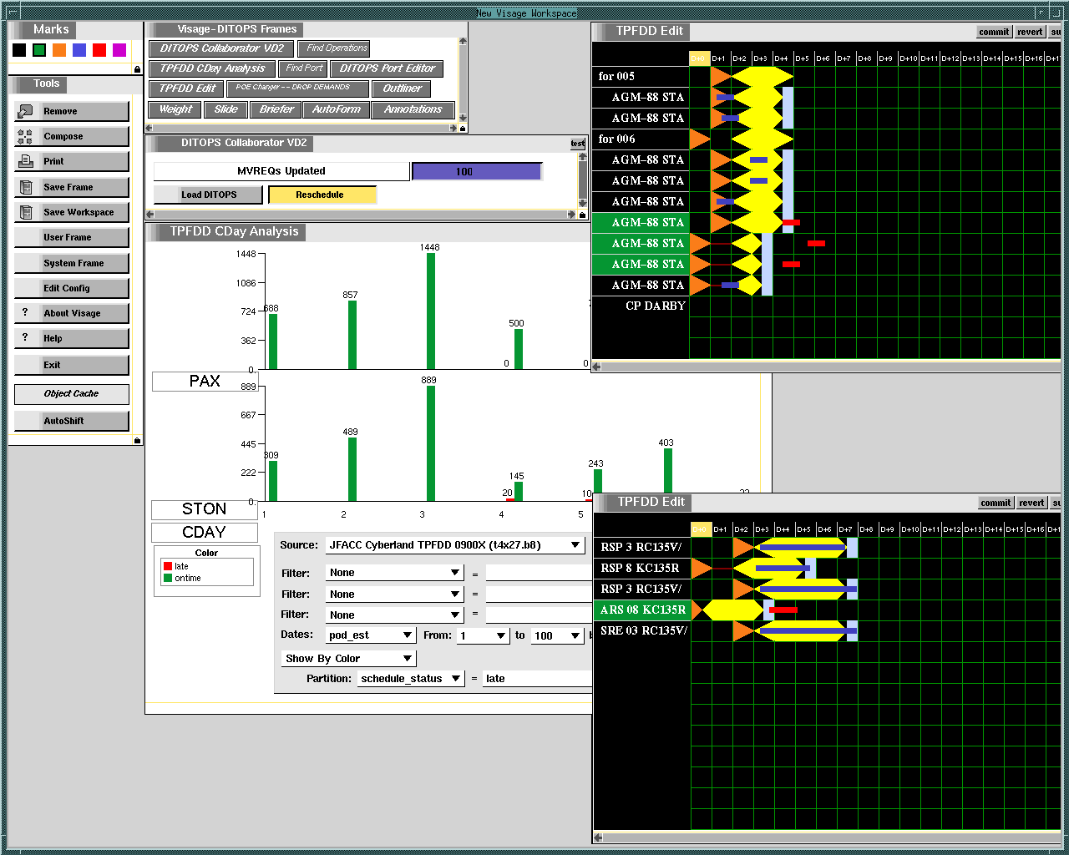Click the Compose tool icon
Viewport: 1069px width, 855px height.
25,136
